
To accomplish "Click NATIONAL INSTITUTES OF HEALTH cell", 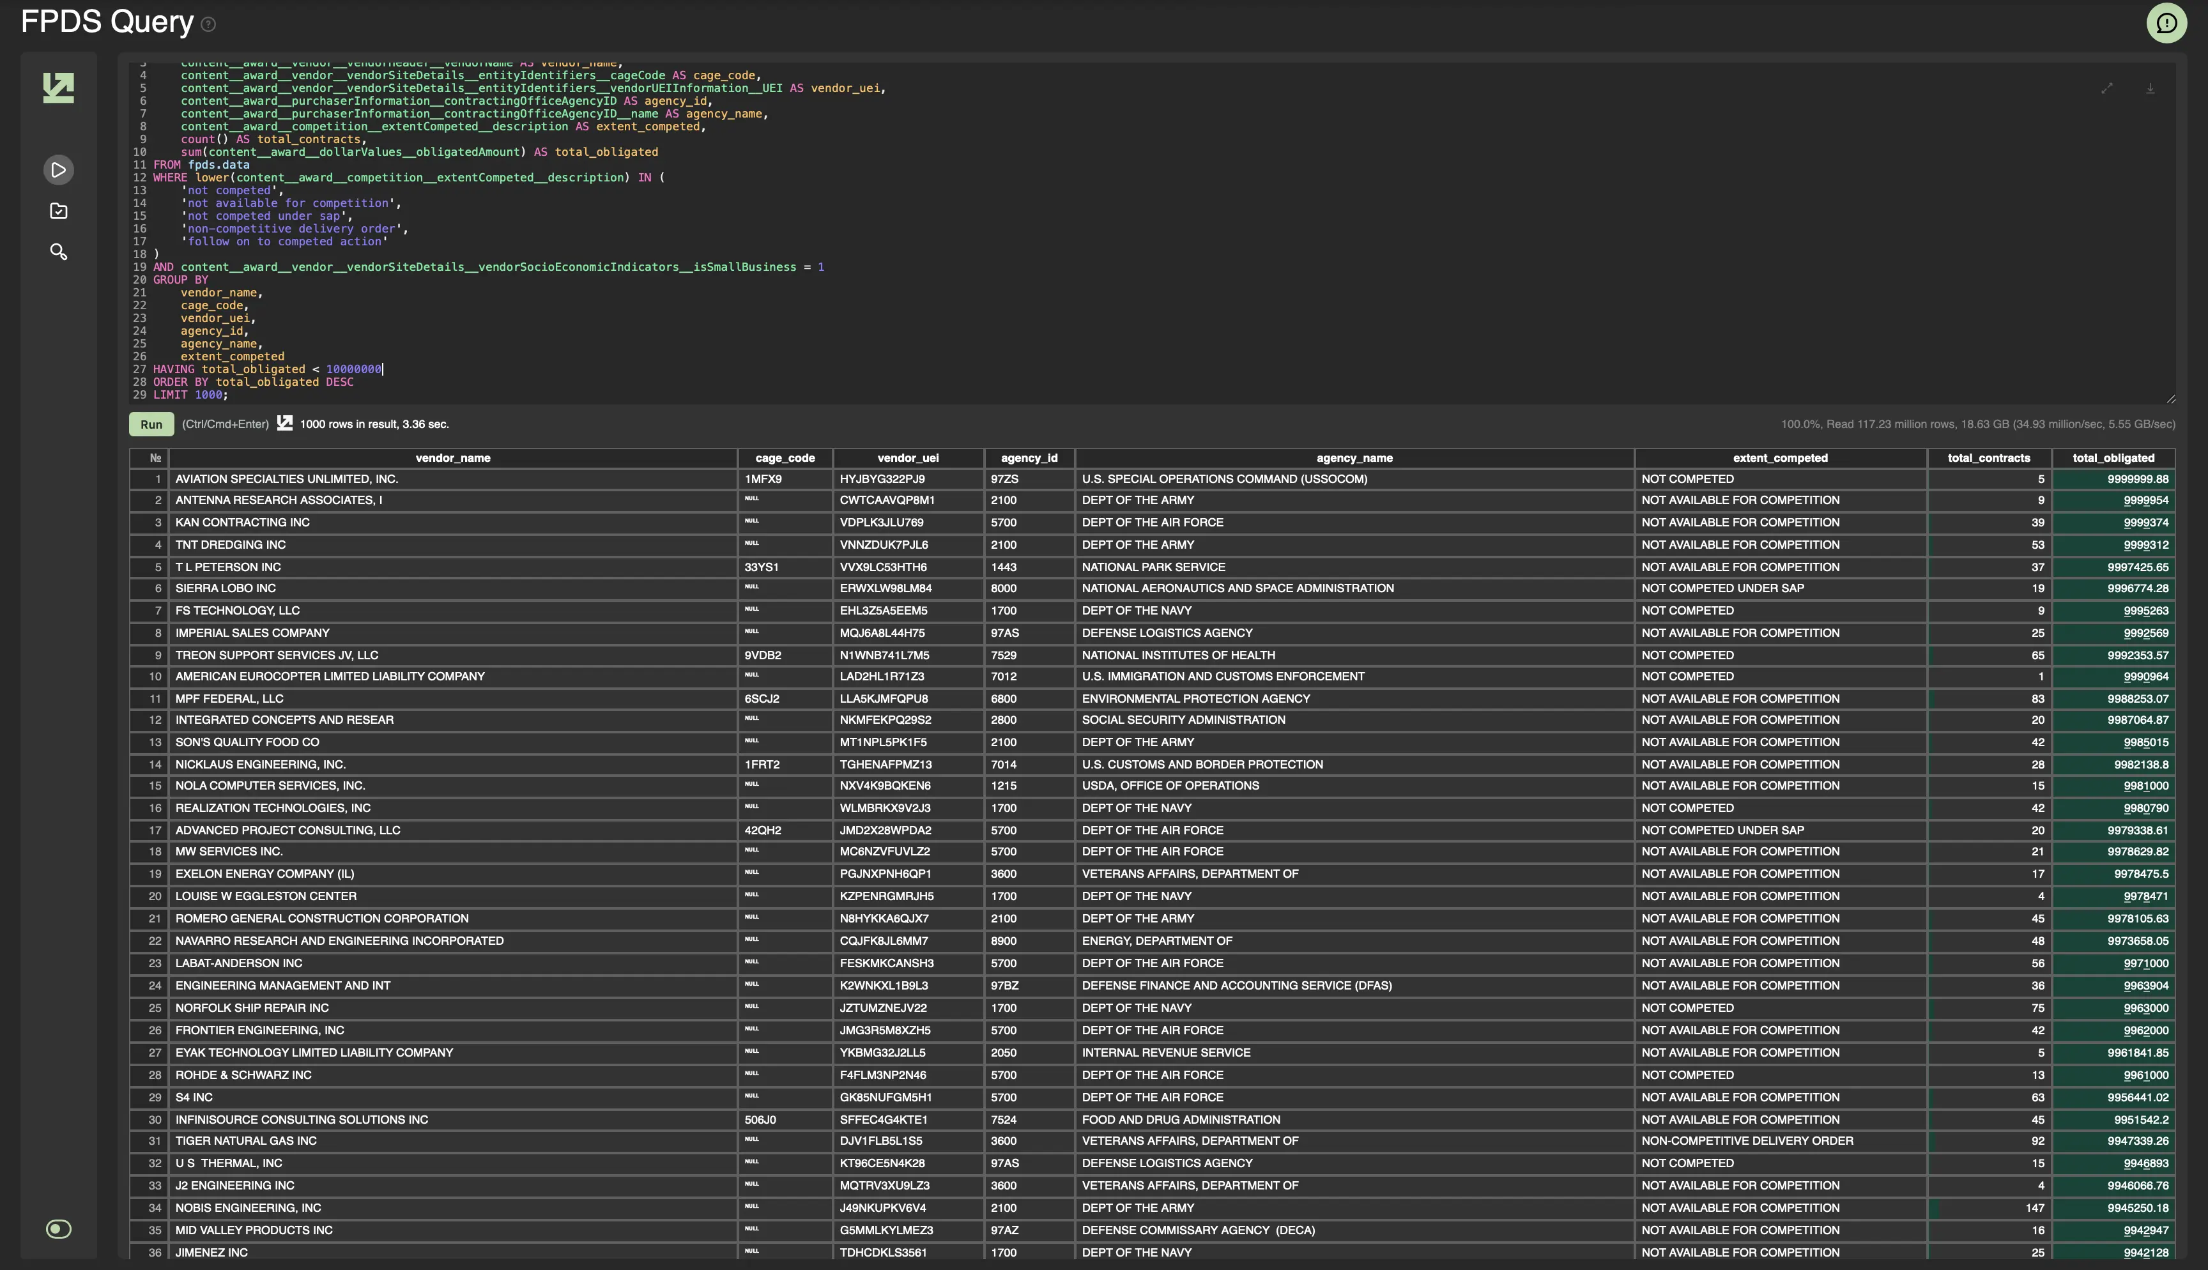I will tap(1354, 655).
